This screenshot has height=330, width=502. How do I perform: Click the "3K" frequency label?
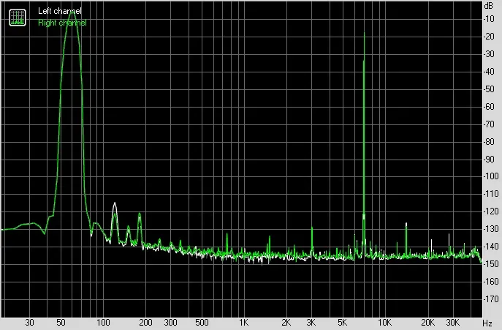[x=311, y=323]
